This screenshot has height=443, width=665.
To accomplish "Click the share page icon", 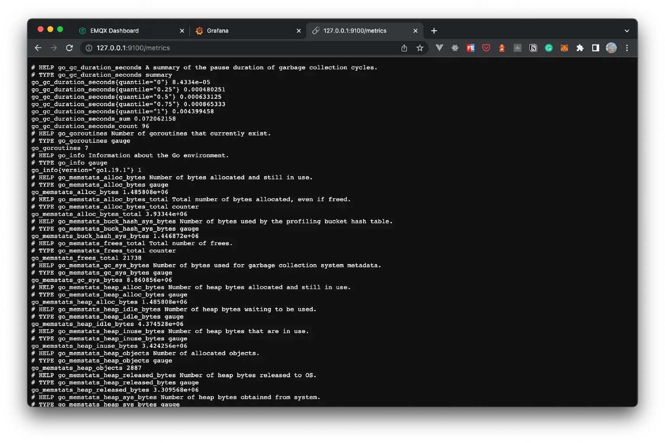I will (404, 48).
